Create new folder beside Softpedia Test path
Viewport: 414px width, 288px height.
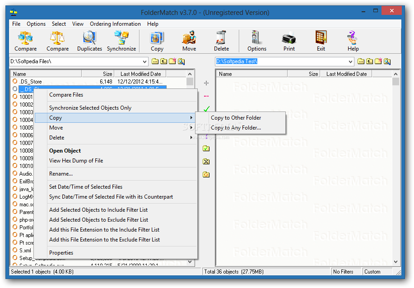tap(378, 61)
